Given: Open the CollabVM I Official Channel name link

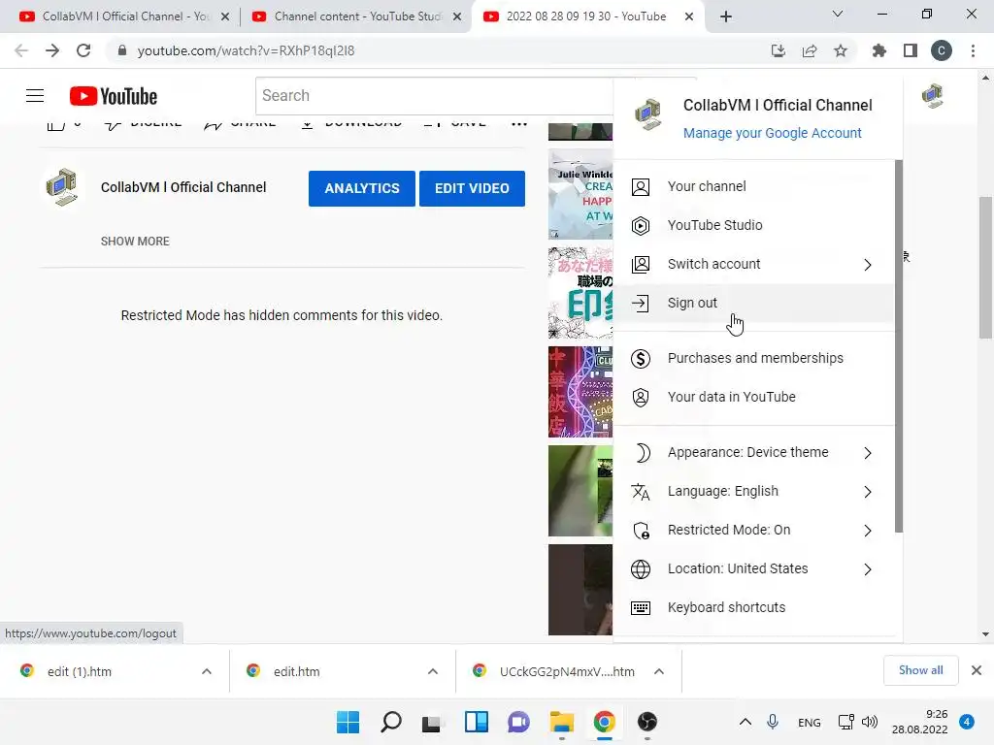Looking at the screenshot, I should tap(183, 187).
